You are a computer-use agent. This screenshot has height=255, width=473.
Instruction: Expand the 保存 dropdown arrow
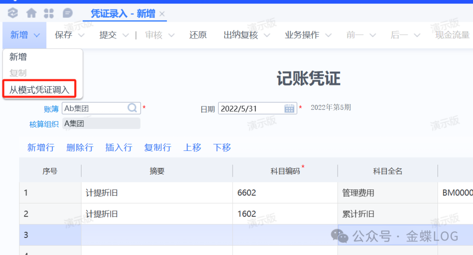tap(81, 35)
